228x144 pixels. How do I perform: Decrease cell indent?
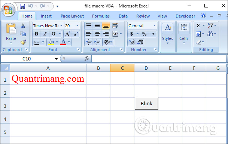(x=89, y=42)
